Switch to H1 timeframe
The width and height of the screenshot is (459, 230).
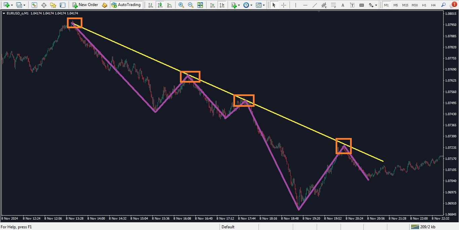tap(424, 5)
